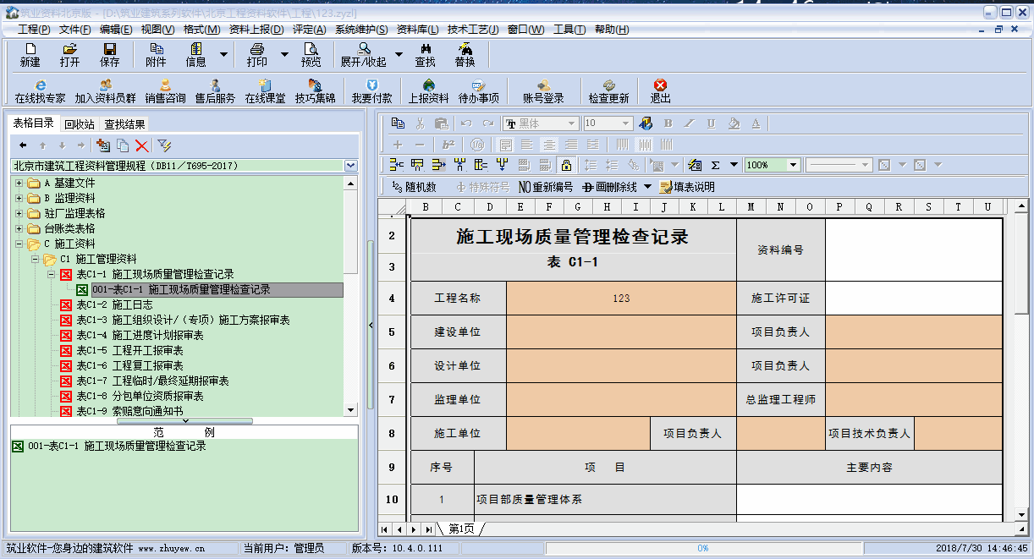Expand the A 基建文件 tree folder
Viewport: 1034px width, 559px height.
tap(19, 183)
